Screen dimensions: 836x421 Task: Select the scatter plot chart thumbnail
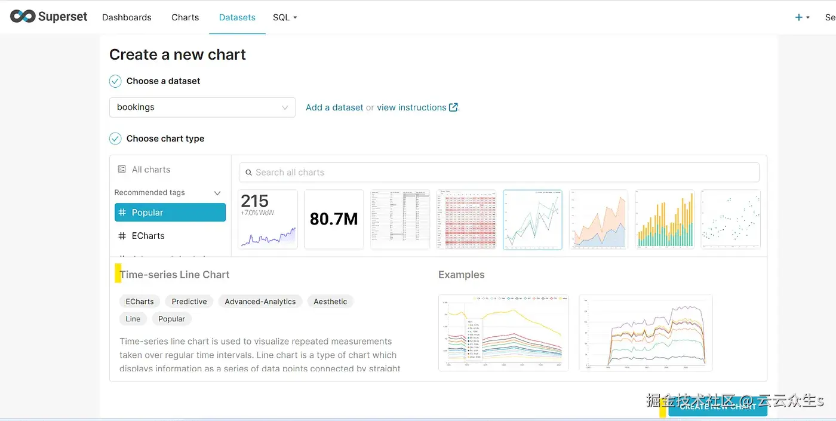[x=730, y=219]
